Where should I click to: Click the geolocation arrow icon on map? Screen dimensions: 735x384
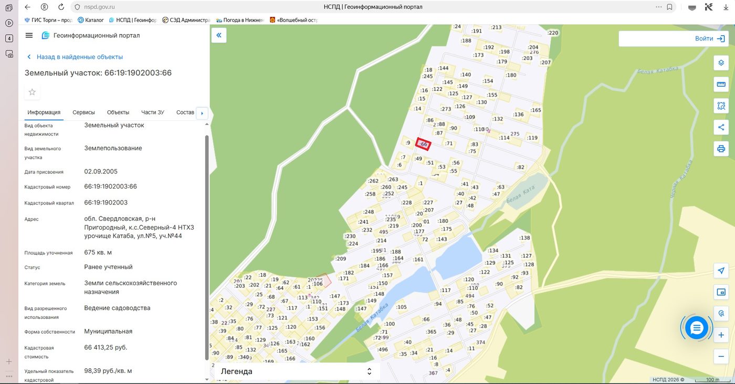721,271
